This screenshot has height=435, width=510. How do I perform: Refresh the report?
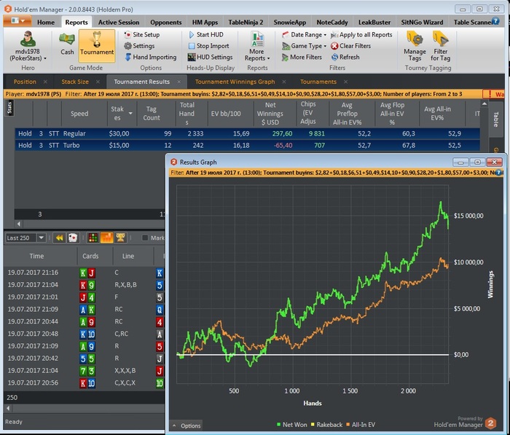point(345,58)
